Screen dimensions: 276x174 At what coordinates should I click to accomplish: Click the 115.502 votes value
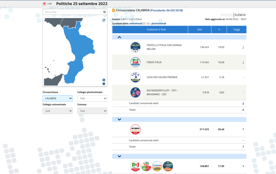pos(204,62)
